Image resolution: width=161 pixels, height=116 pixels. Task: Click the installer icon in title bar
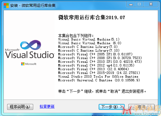tap(6, 6)
